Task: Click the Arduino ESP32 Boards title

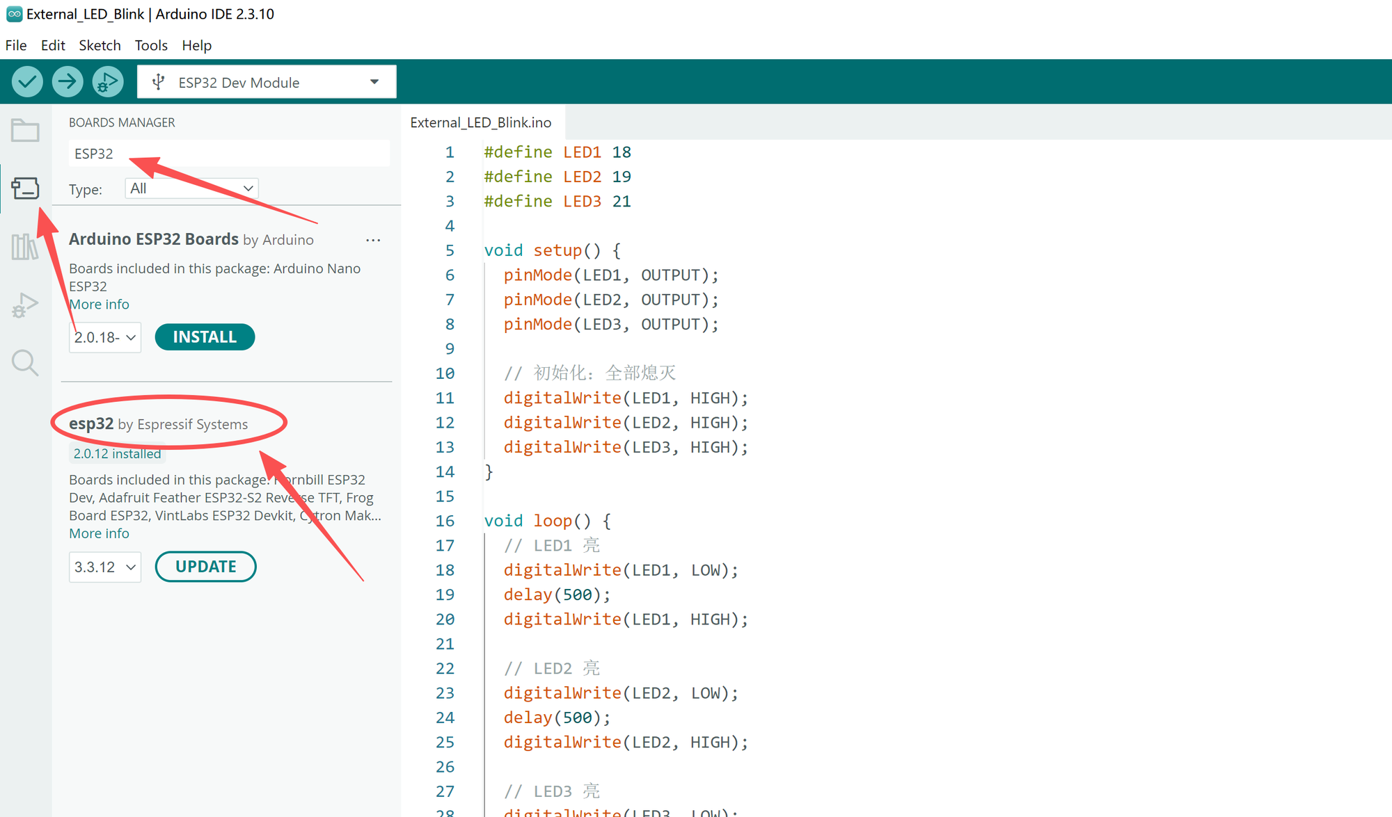Action: tap(154, 239)
